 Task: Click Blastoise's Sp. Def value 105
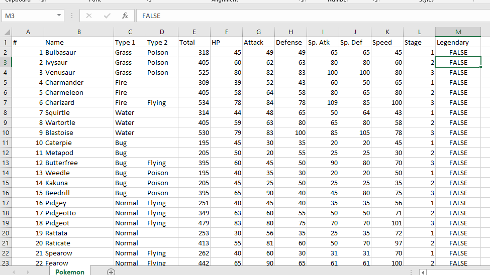click(355, 132)
